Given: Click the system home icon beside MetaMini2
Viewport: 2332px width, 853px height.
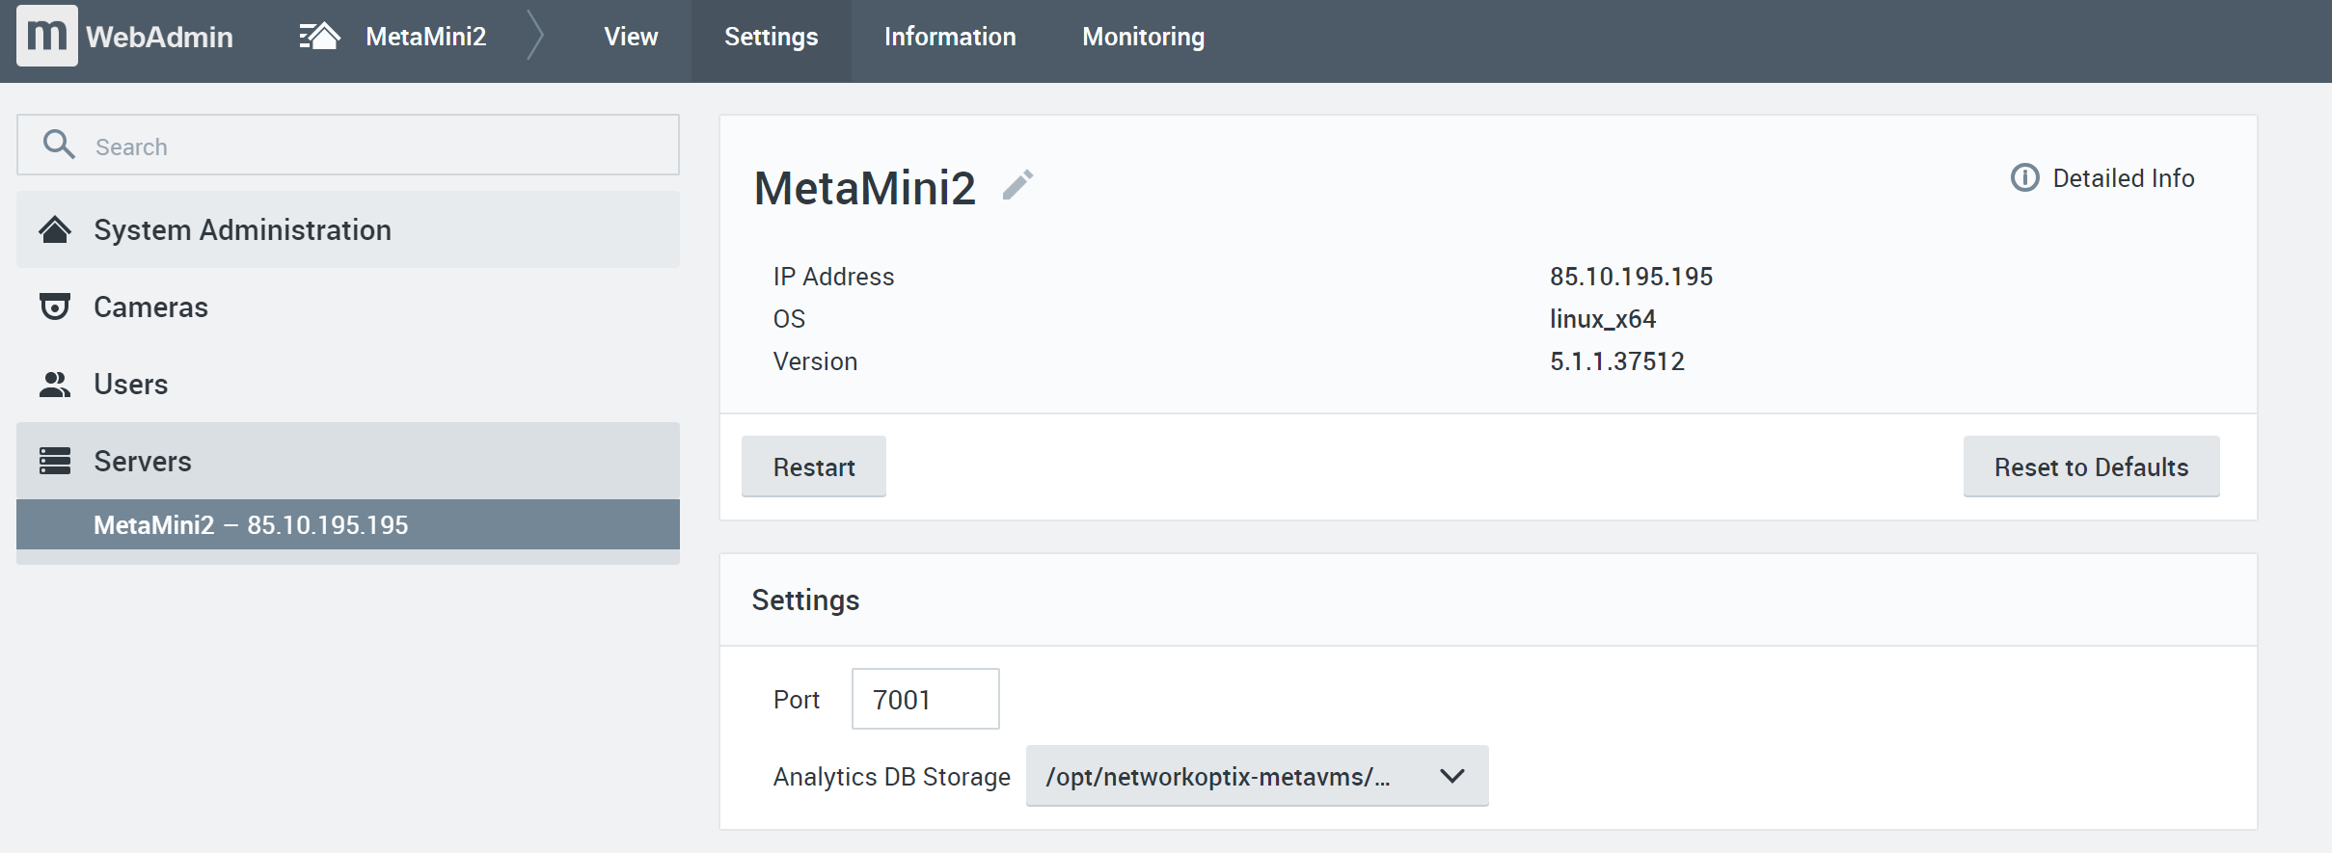Looking at the screenshot, I should [x=319, y=37].
